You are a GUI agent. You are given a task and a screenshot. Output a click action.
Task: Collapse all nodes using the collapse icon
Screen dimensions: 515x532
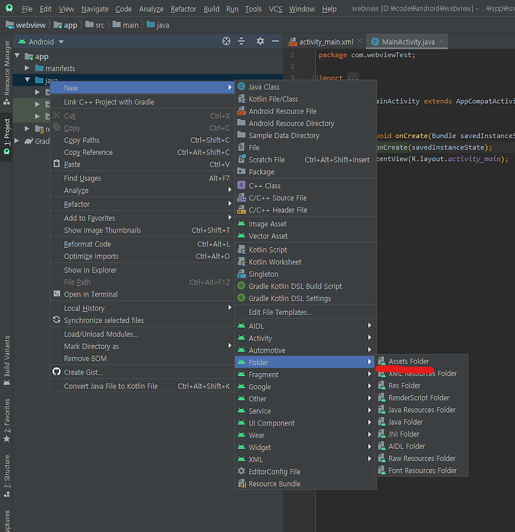[x=241, y=41]
